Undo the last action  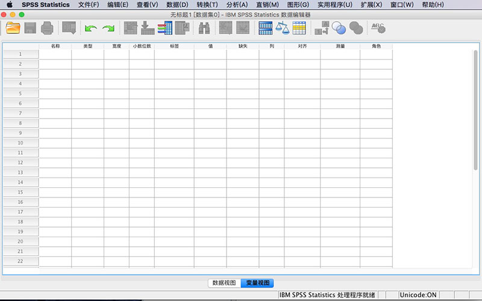[x=91, y=28]
